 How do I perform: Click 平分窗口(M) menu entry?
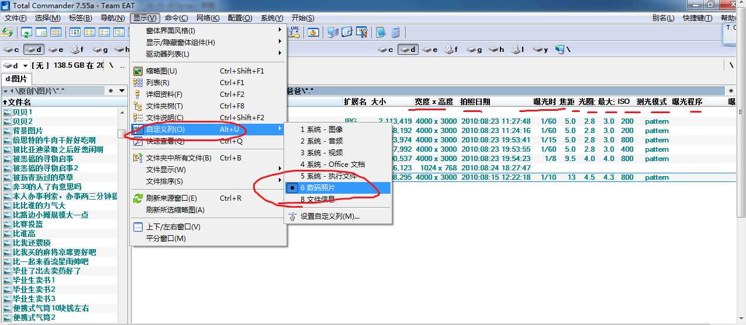208,238
